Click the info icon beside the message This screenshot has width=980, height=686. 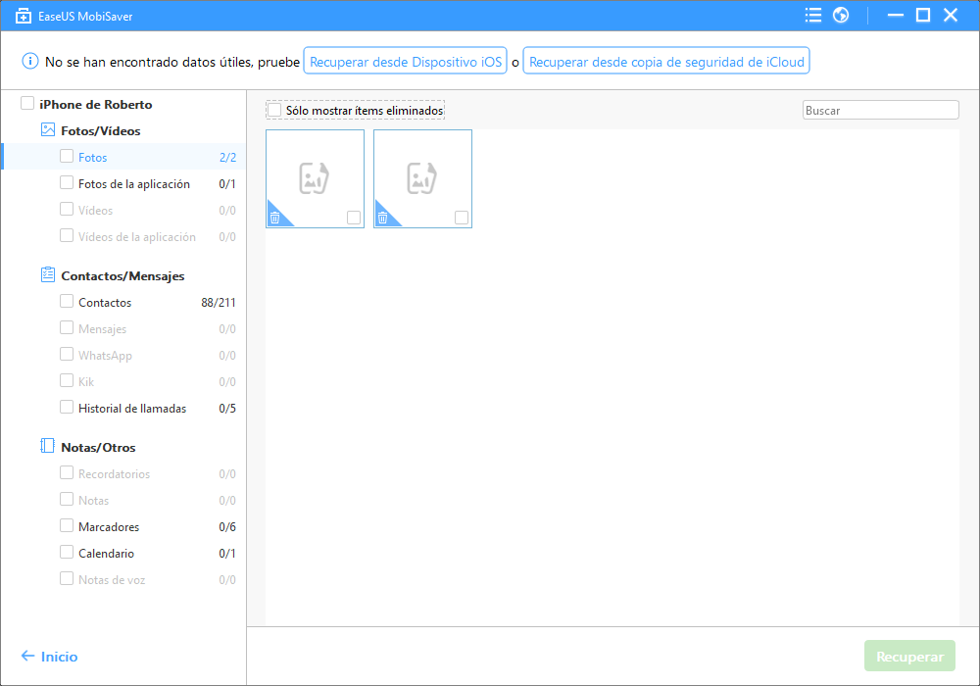(x=30, y=62)
